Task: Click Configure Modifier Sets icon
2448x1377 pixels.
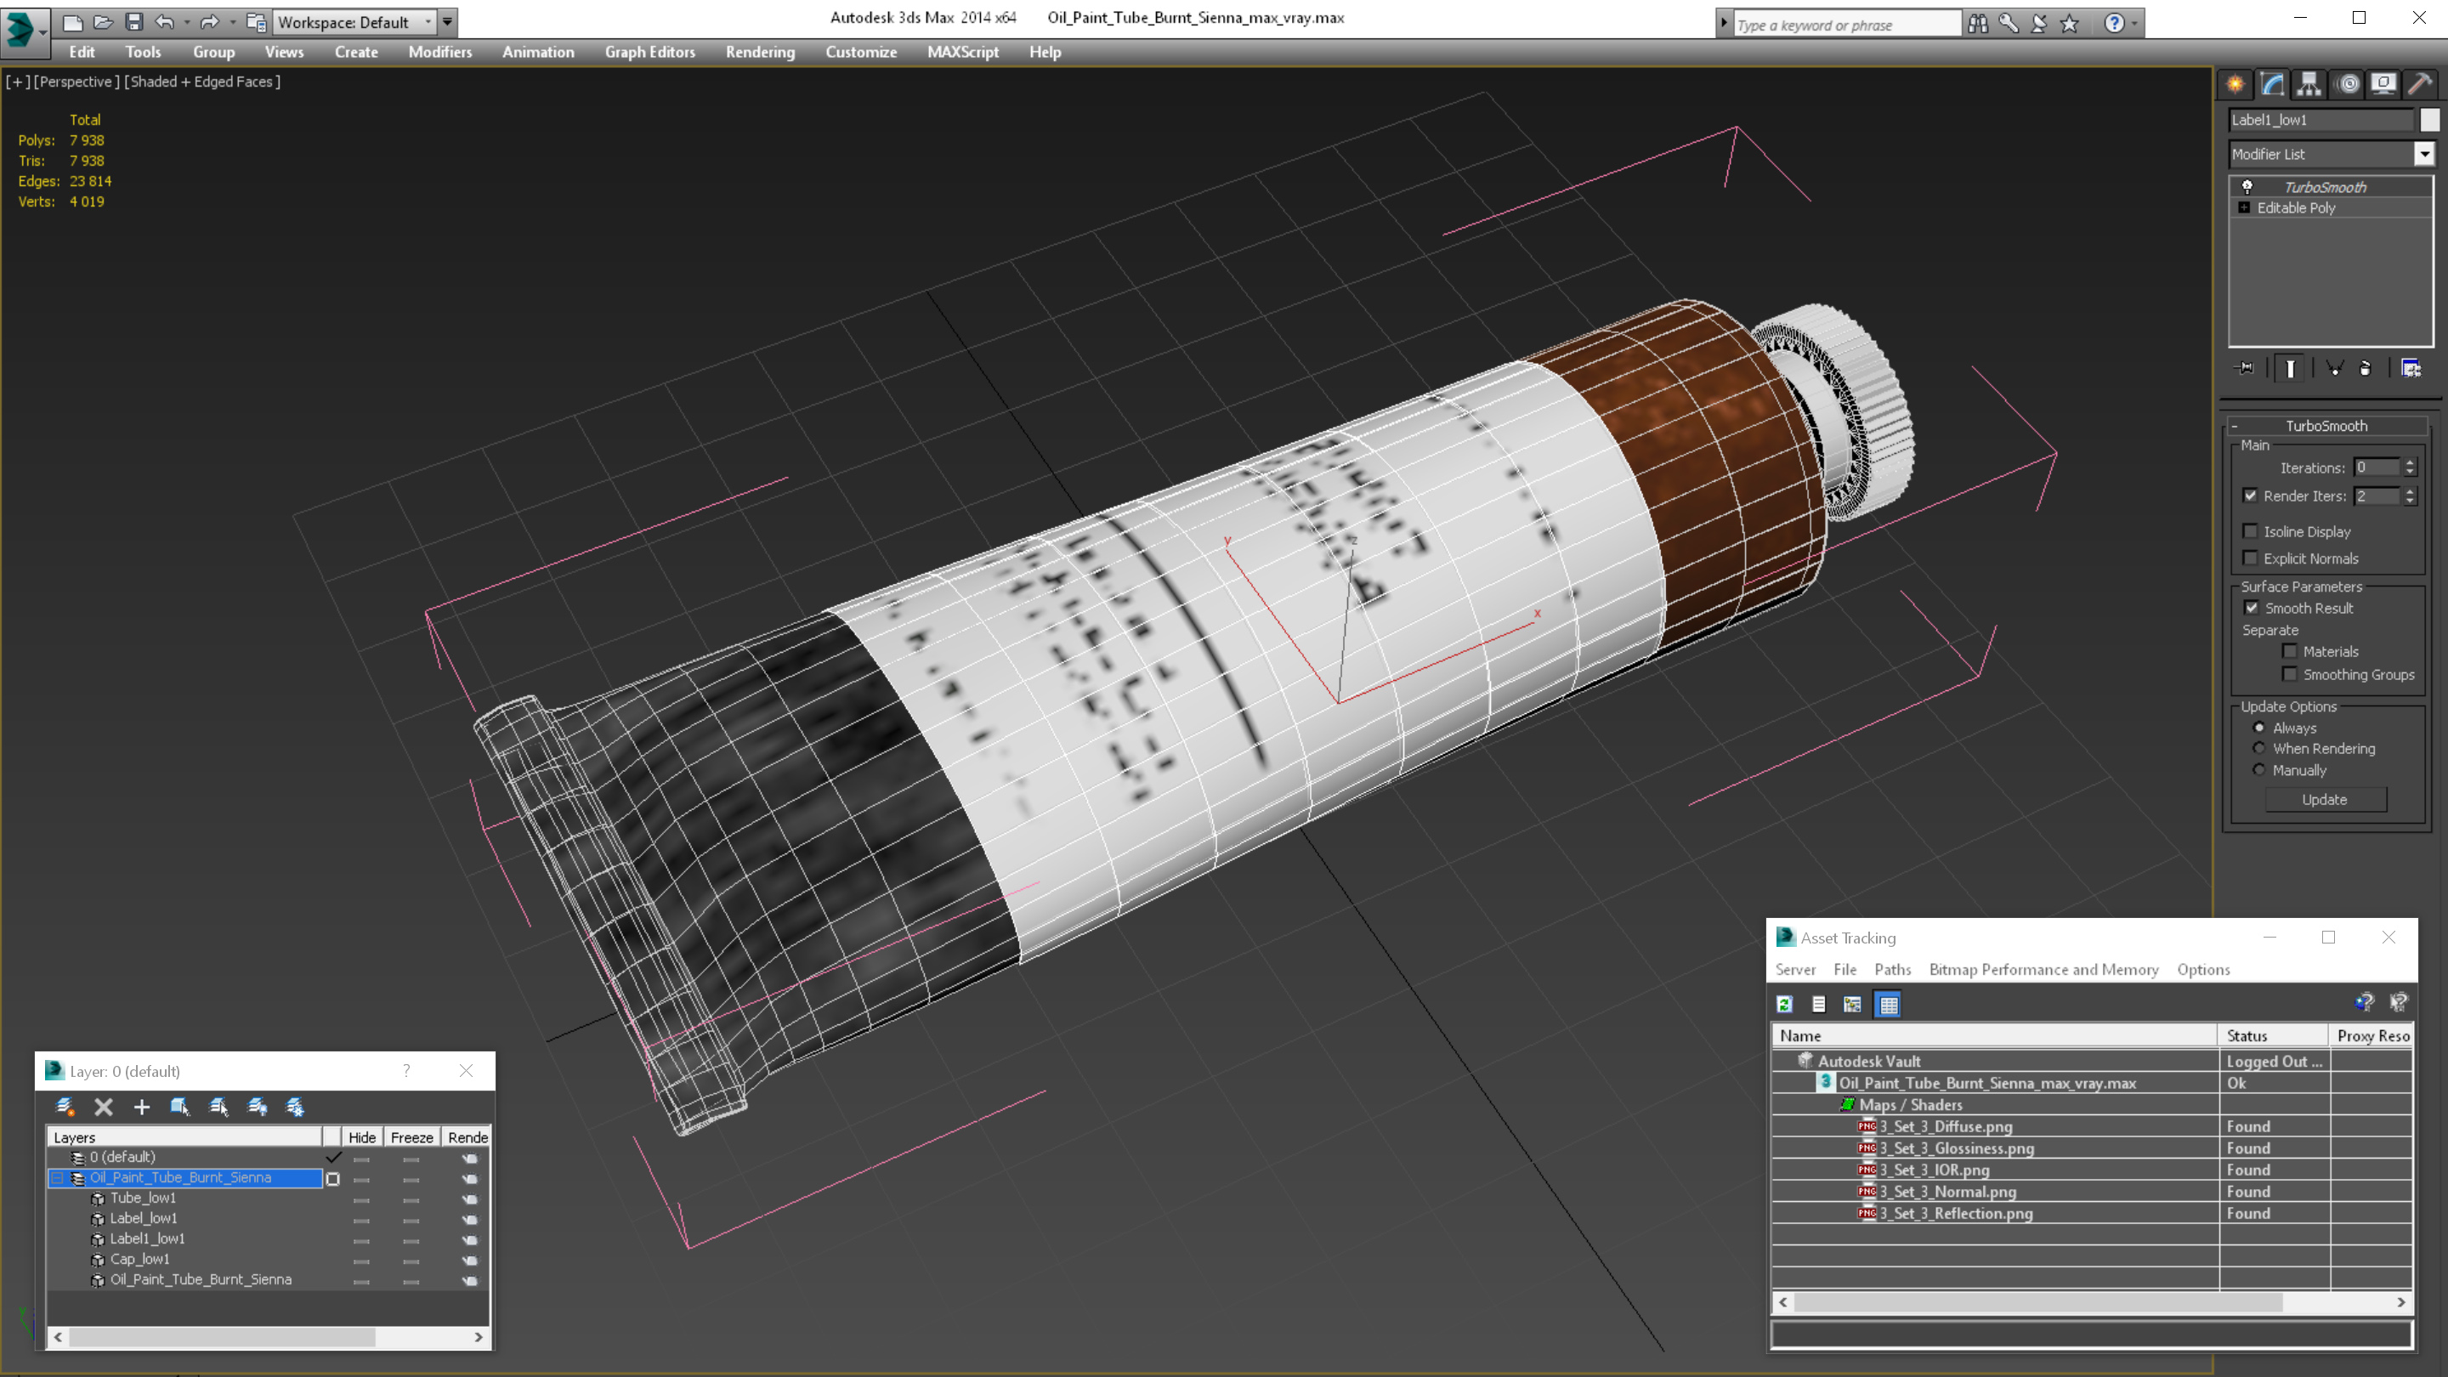Action: tap(2411, 368)
